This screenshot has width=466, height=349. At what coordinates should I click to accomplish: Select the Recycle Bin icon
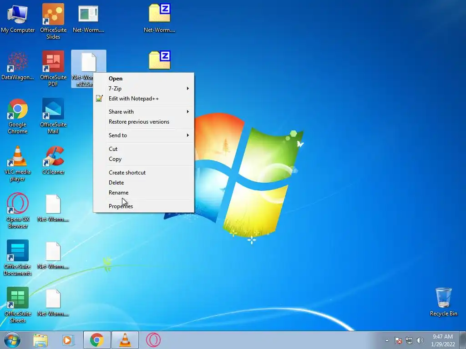pyautogui.click(x=443, y=302)
